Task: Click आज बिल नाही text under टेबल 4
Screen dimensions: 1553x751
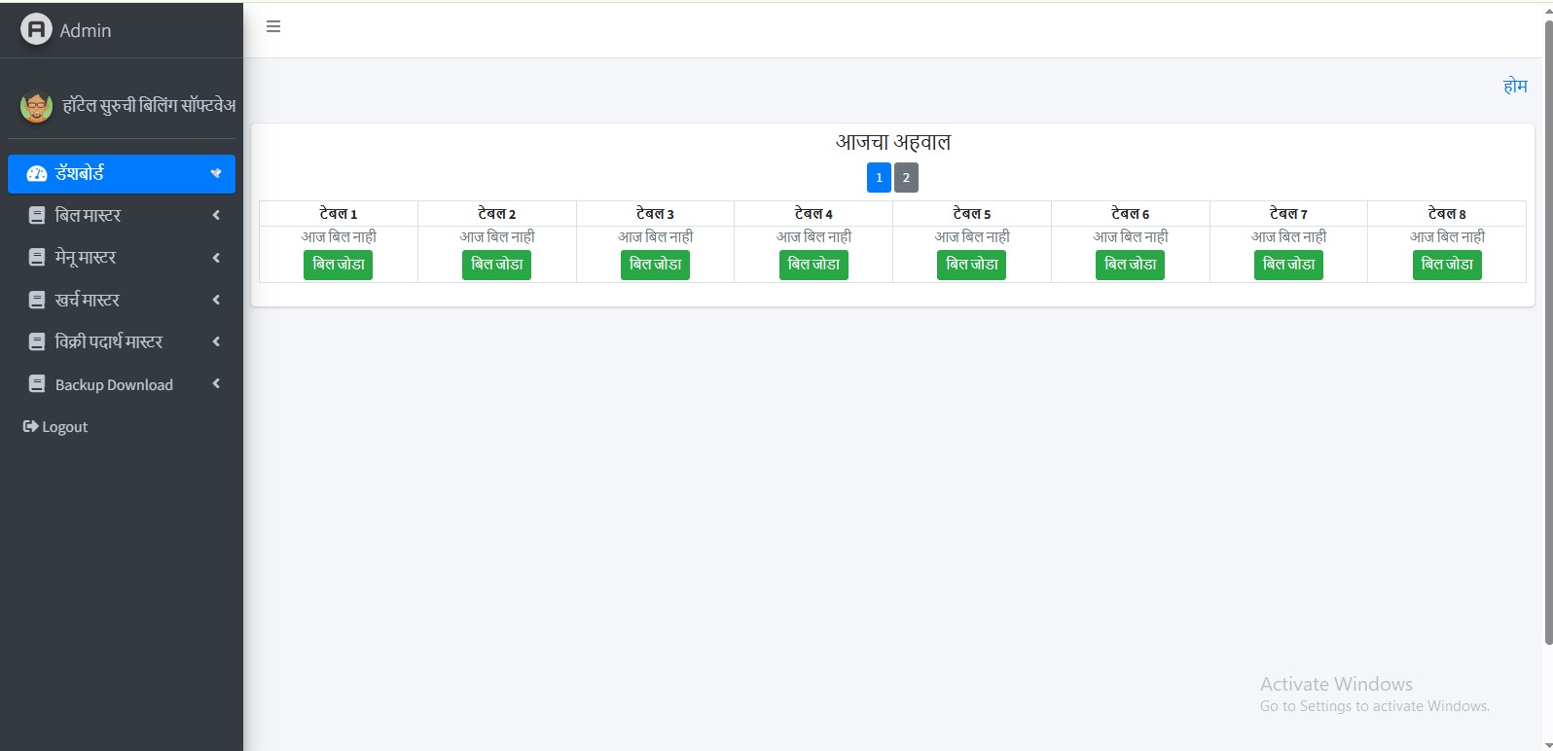Action: click(x=813, y=236)
